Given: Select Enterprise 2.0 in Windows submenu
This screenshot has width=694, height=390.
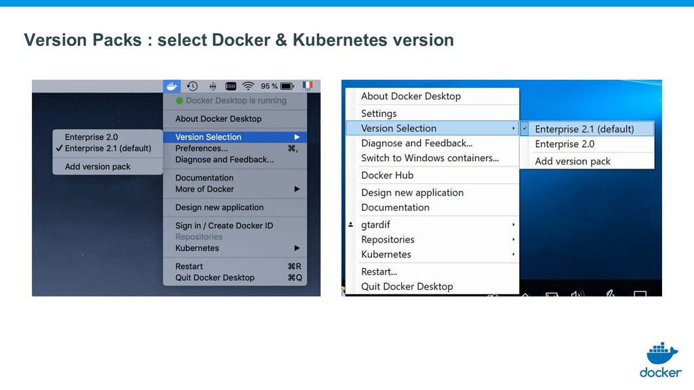Looking at the screenshot, I should [587, 144].
